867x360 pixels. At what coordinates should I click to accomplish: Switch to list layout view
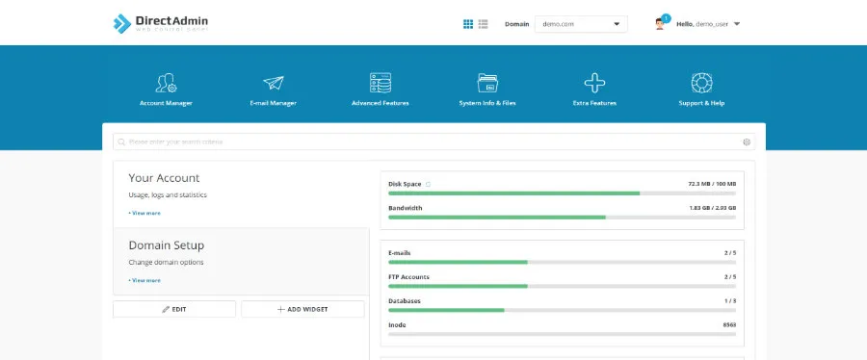pos(483,24)
